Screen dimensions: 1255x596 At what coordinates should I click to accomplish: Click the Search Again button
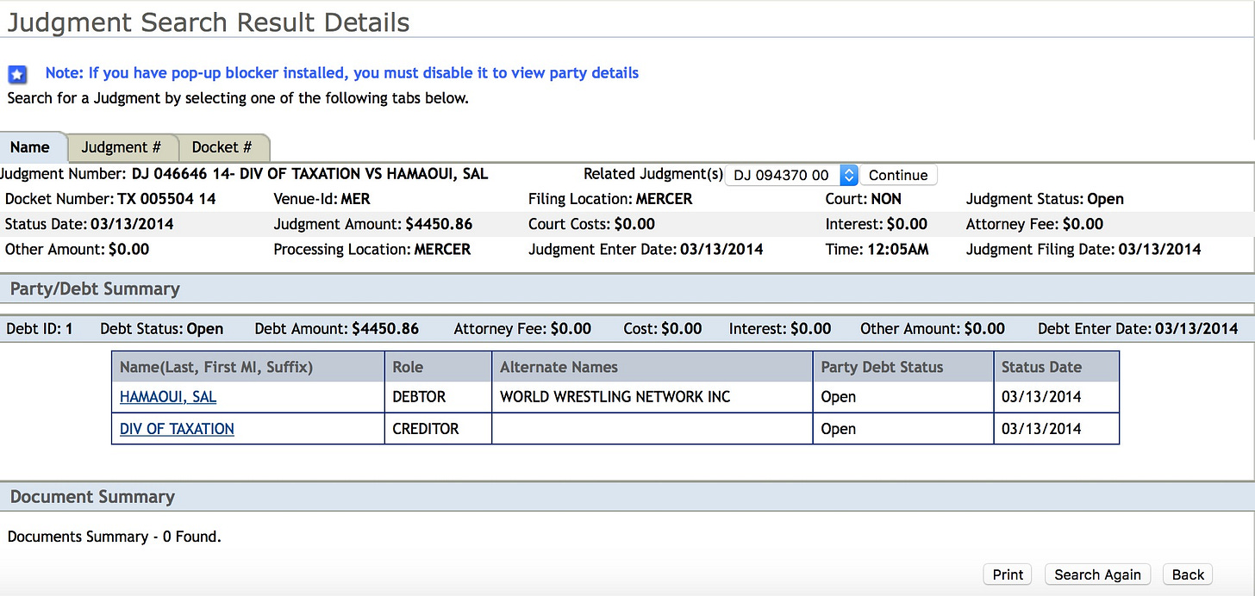[1097, 574]
